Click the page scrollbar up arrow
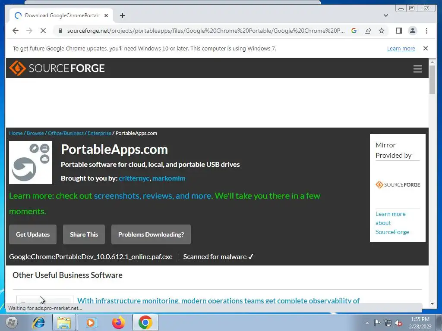This screenshot has width=442, height=331. 432,62
